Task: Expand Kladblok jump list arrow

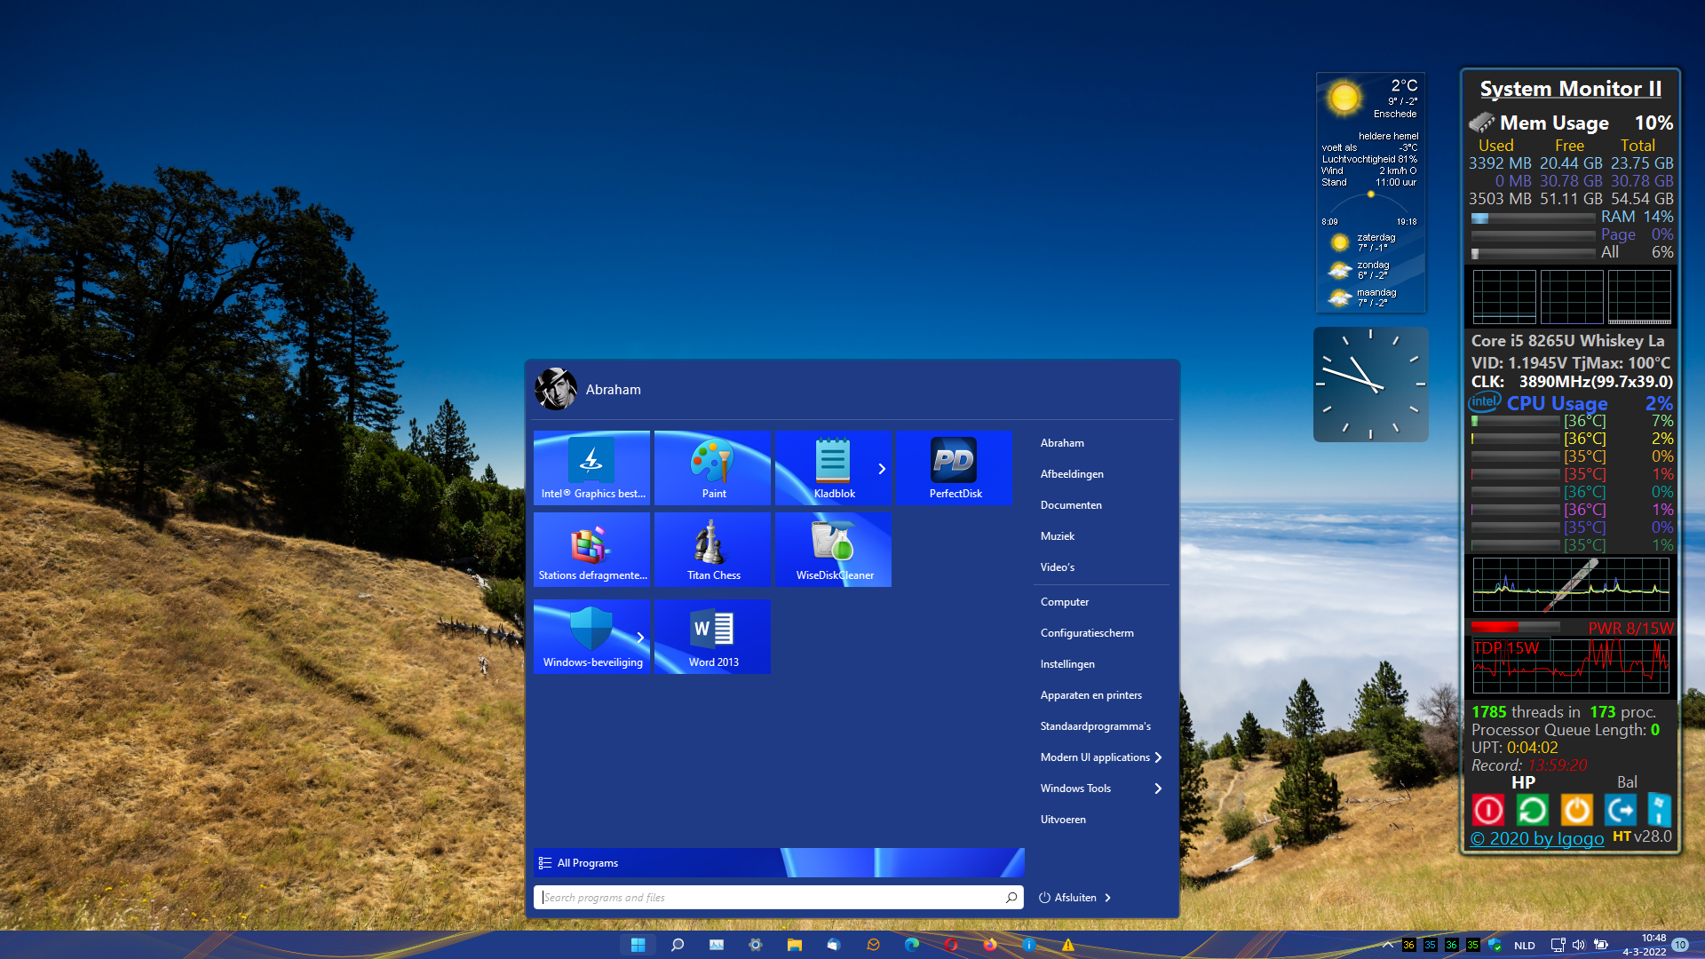Action: click(882, 468)
